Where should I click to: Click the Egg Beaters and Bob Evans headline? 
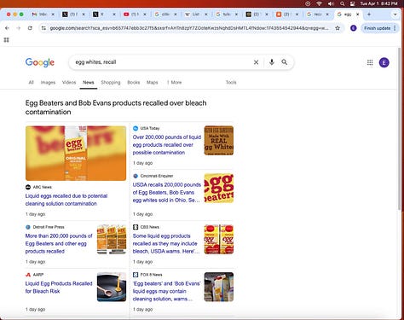point(116,108)
